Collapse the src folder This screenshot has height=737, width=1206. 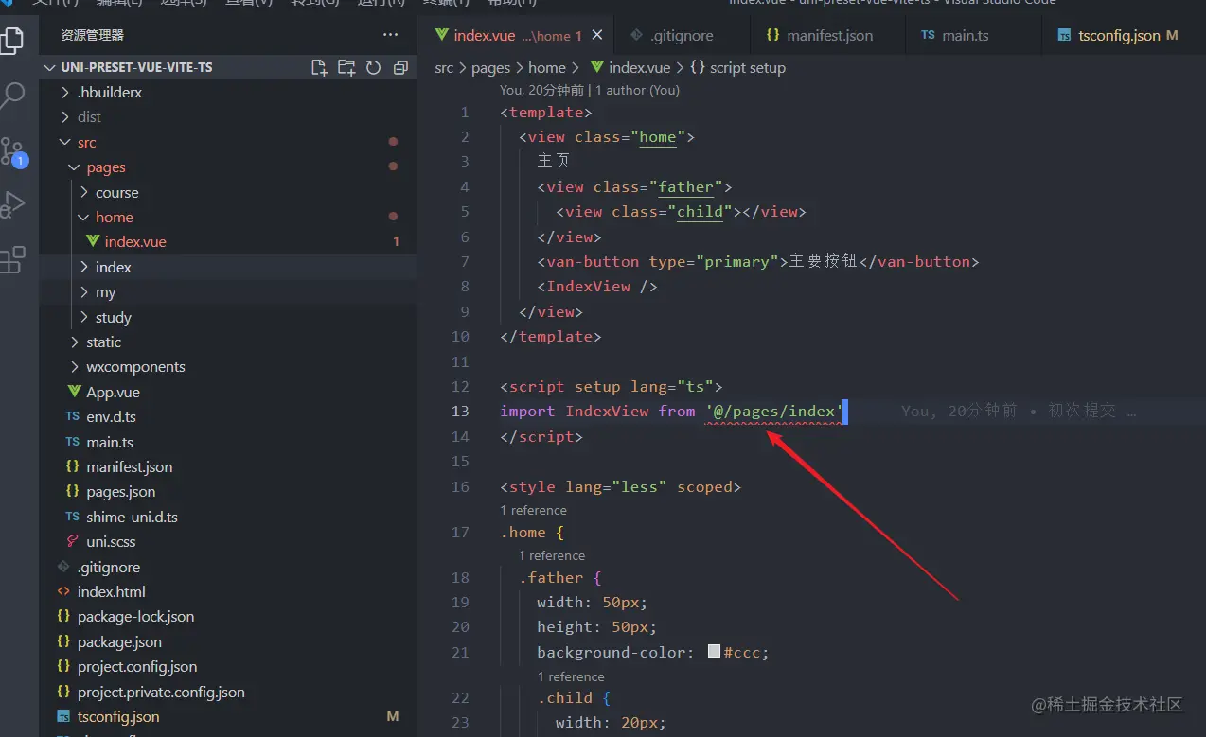click(x=227, y=142)
